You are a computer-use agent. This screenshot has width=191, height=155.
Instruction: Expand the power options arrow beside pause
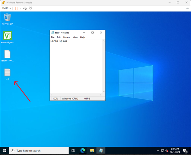(20, 8)
